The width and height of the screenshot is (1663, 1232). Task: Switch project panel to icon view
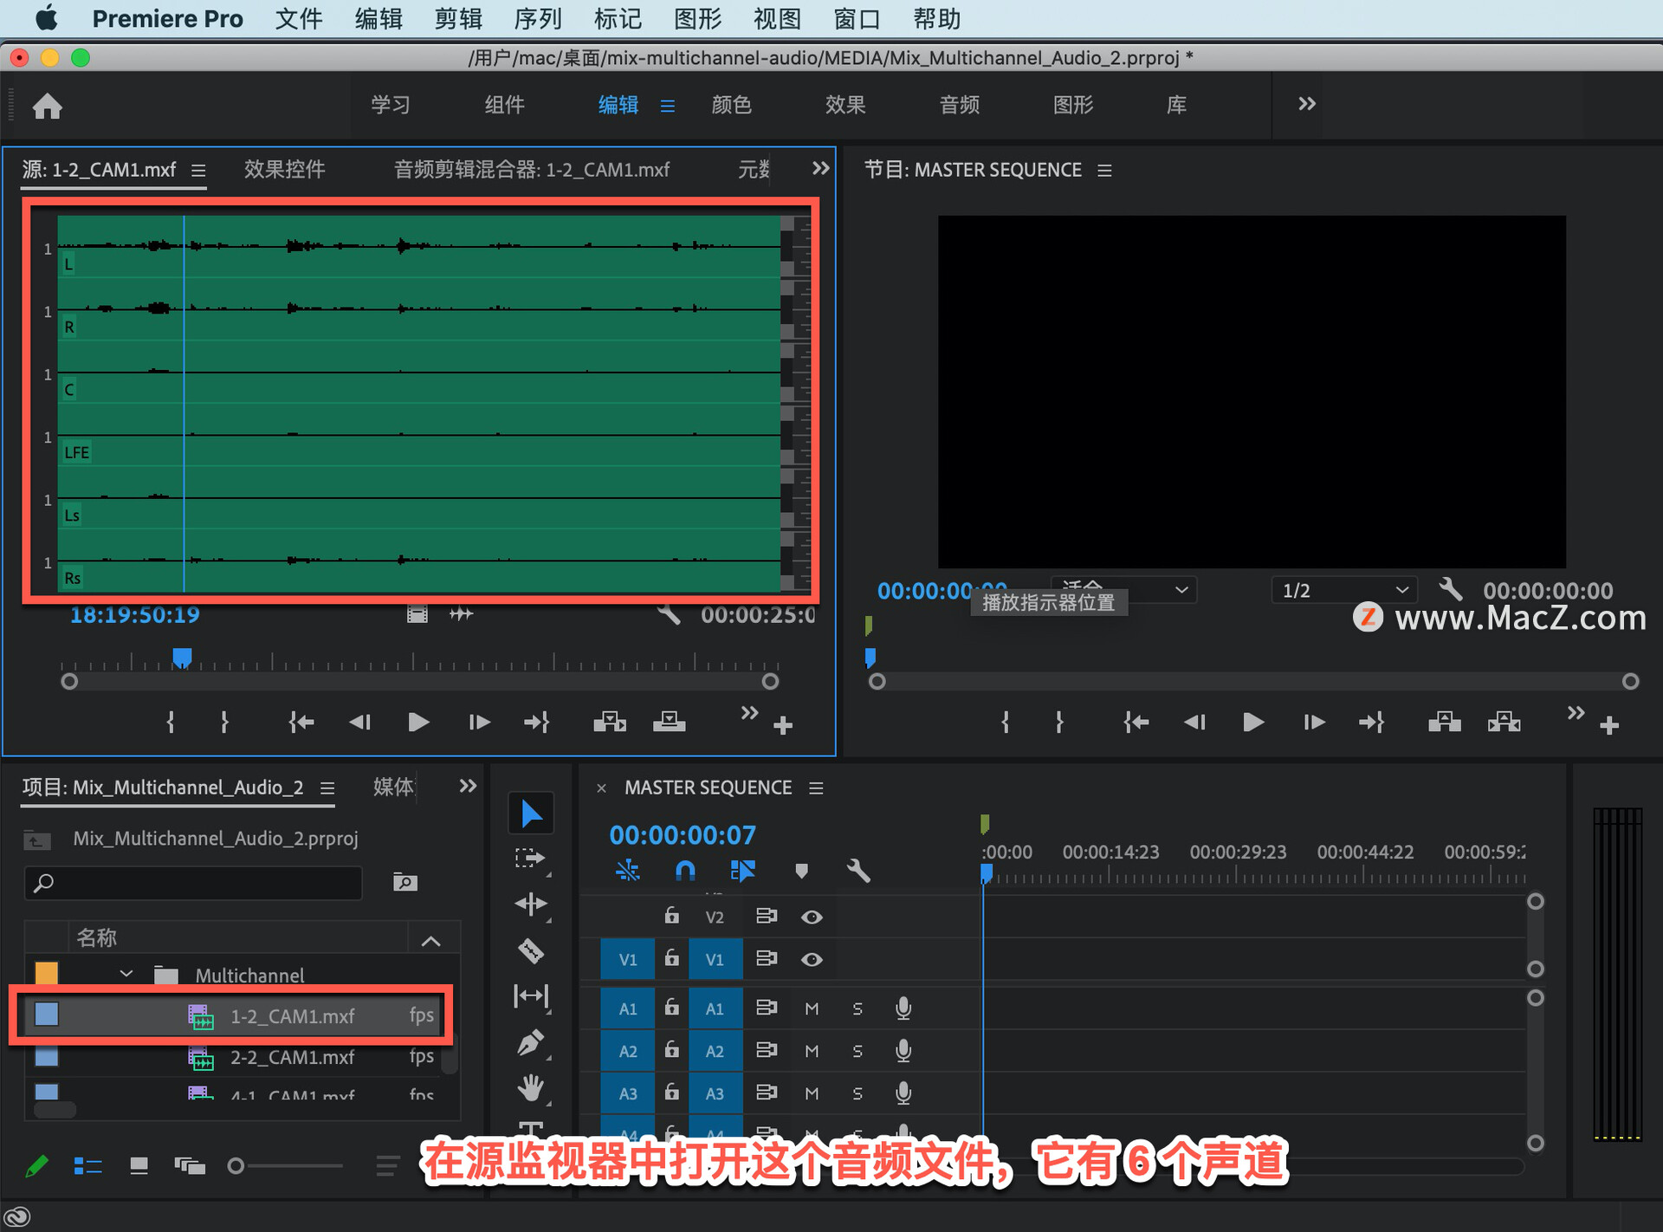139,1166
